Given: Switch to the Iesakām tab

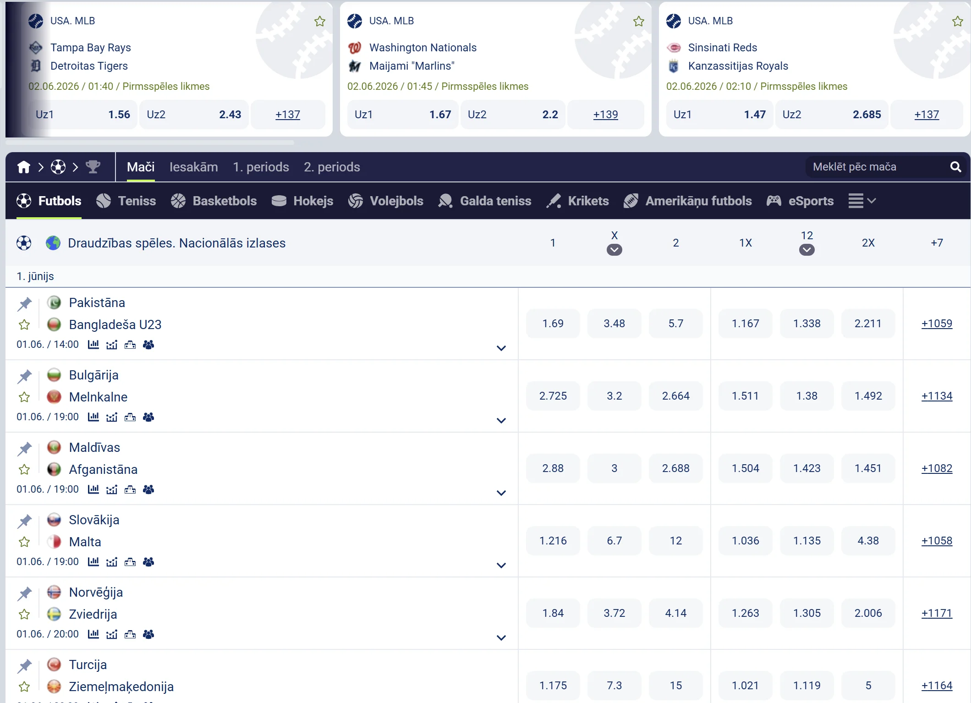Looking at the screenshot, I should 194,167.
